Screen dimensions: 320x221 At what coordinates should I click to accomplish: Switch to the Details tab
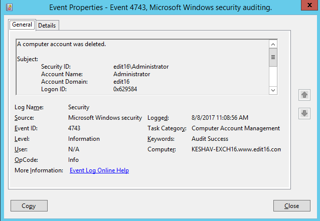point(47,26)
